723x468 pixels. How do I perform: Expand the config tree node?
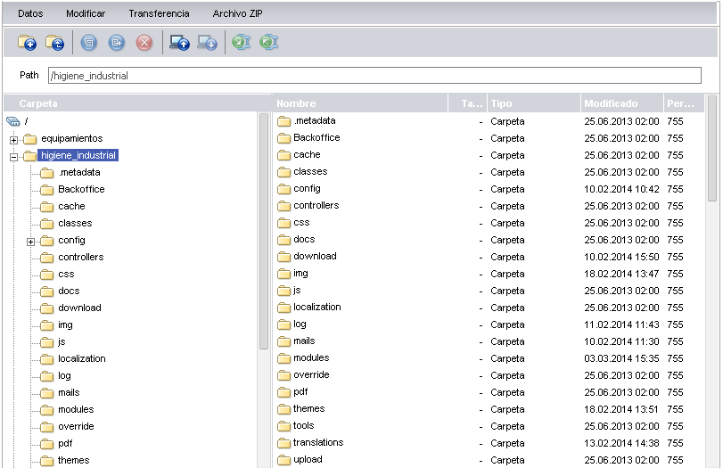[30, 242]
